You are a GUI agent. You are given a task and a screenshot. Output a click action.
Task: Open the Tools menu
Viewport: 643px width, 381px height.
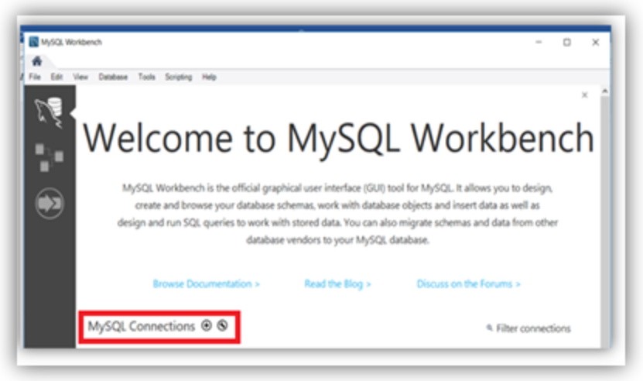point(146,77)
